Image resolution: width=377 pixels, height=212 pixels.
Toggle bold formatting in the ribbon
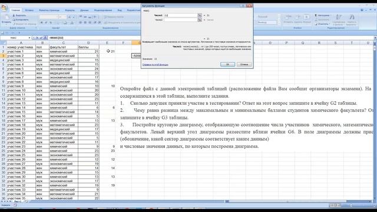42,22
